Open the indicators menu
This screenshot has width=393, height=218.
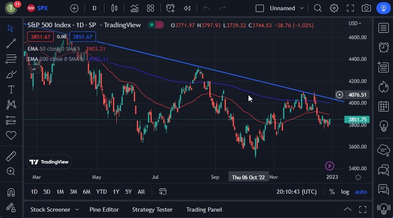[134, 8]
